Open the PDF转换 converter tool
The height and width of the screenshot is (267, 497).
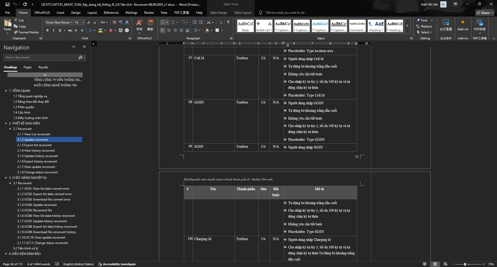pyautogui.click(x=479, y=26)
